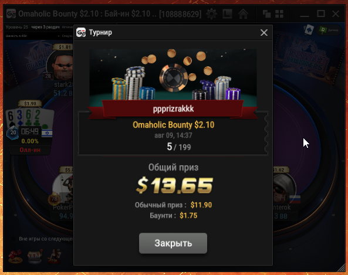Click the poker chips banner image
This screenshot has width=348, height=275.
point(173,74)
